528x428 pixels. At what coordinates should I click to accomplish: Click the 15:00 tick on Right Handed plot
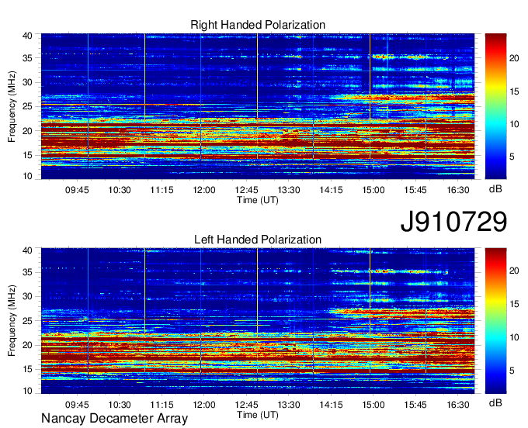point(373,190)
